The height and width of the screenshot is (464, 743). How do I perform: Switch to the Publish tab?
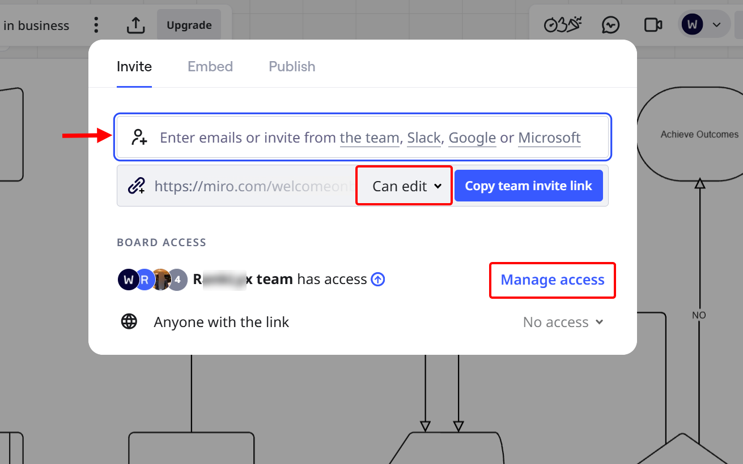point(292,66)
